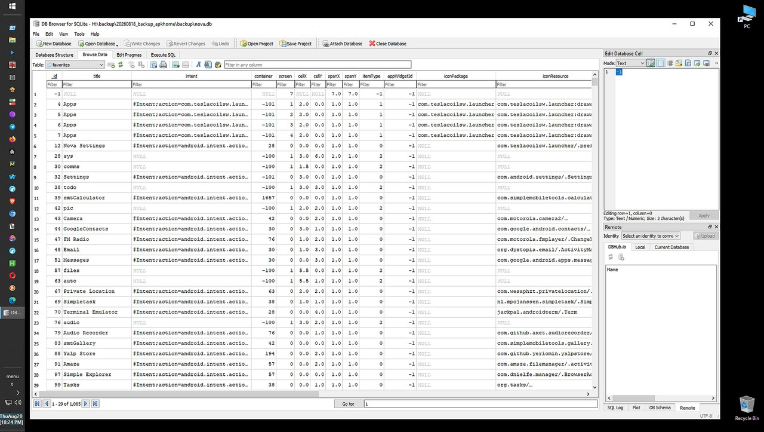Image resolution: width=764 pixels, height=432 pixels.
Task: Go to the next page of records
Action: (85, 404)
